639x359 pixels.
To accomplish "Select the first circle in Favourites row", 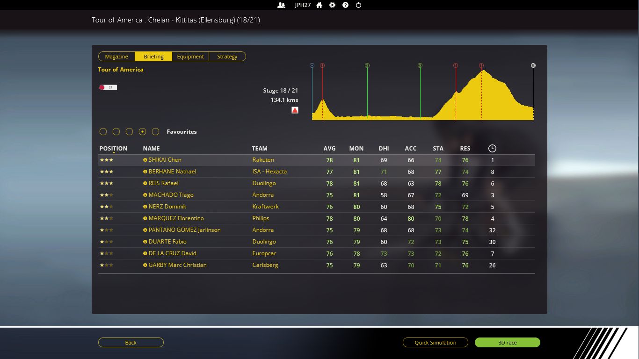I will coord(103,132).
